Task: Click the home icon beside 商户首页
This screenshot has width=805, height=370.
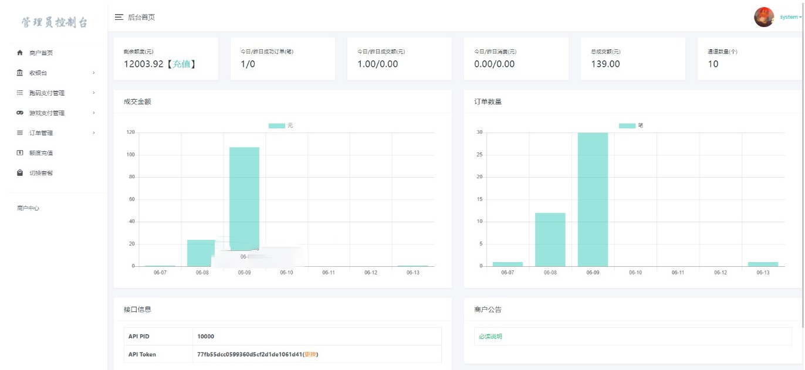Action: coord(20,53)
